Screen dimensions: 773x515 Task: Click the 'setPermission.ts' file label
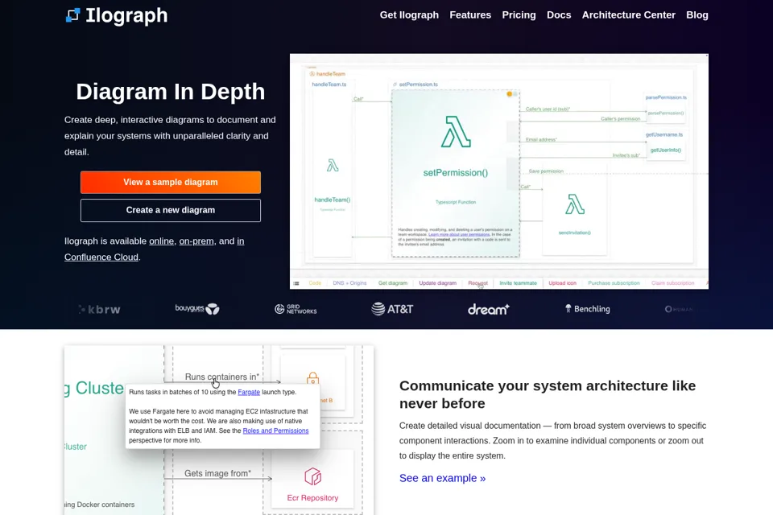click(x=418, y=84)
